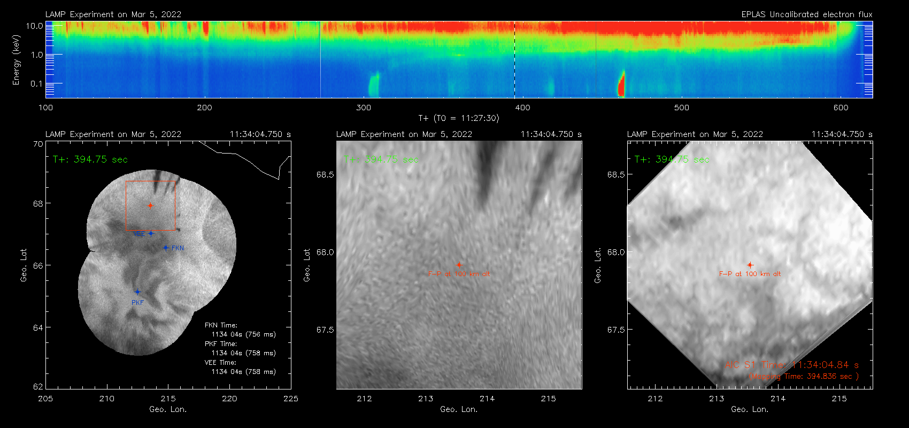Click the '66' latitude tick on all-sky map
This screenshot has height=428, width=909.
[38, 265]
